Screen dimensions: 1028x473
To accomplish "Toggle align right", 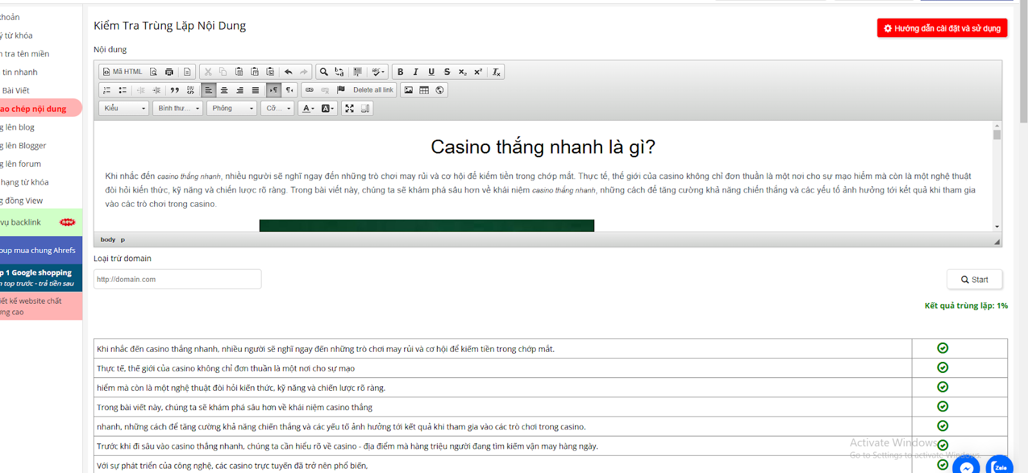I will point(240,90).
